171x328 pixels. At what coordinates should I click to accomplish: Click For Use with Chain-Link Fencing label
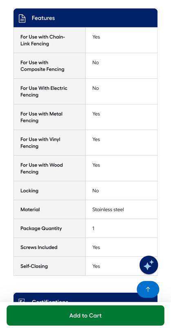43,40
